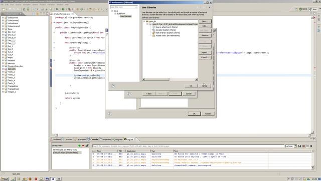Select User Libraries in Preferences tree
Viewport: 321px width, 181px height.
coord(126,17)
